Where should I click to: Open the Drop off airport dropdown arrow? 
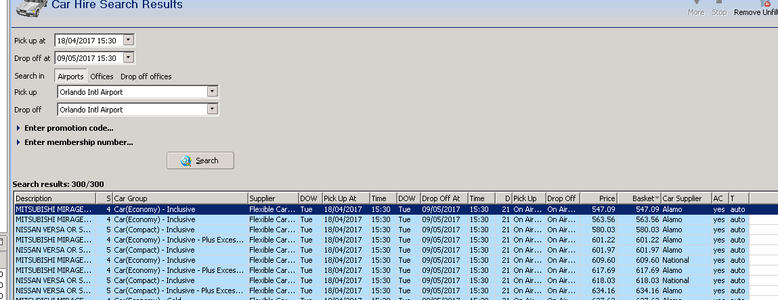213,109
